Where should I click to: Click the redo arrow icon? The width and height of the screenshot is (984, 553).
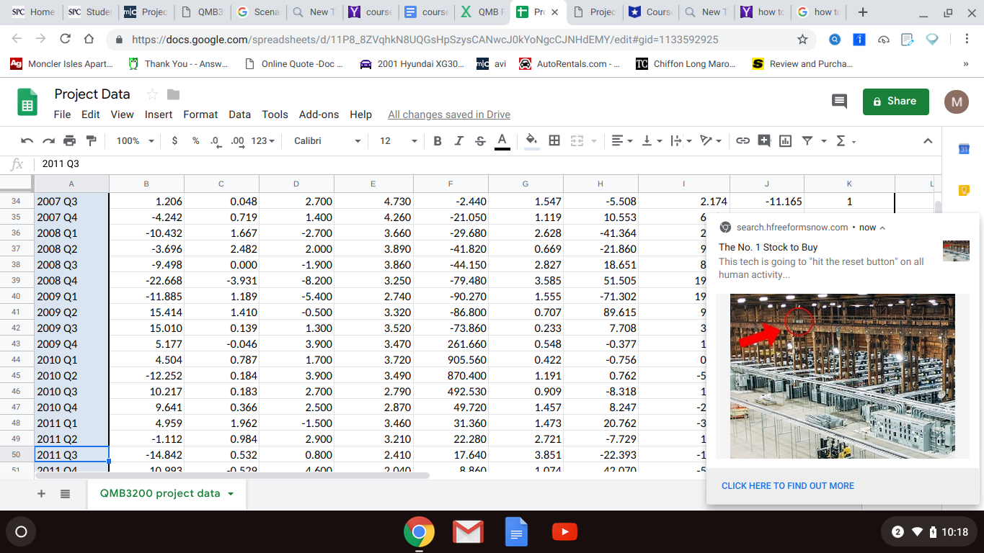coord(48,141)
